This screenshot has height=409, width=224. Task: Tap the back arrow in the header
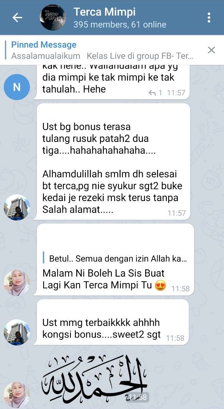(17, 17)
